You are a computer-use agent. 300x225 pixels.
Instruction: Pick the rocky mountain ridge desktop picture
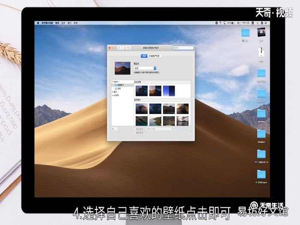pos(169,109)
